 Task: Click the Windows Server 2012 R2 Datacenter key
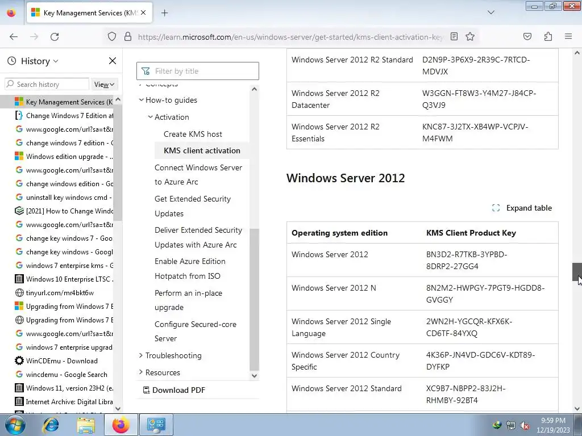point(479,99)
